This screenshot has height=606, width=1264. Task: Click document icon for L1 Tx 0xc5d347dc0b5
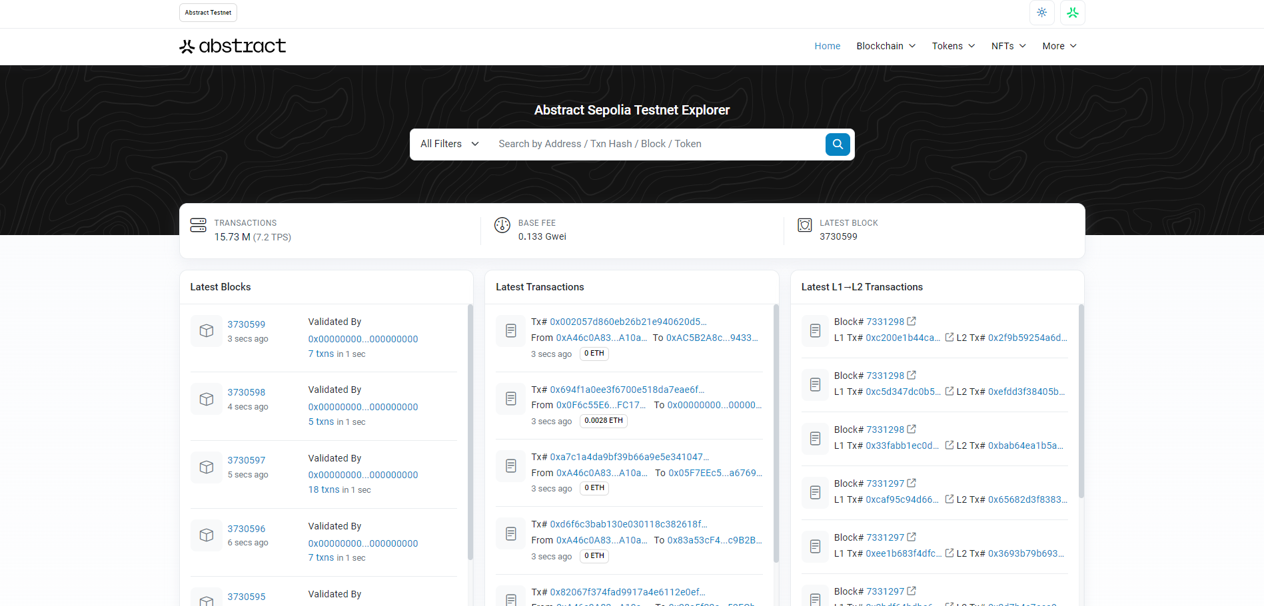click(815, 384)
